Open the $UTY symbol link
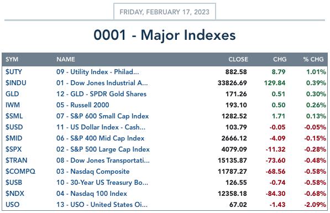The image size is (330, 213). pos(14,72)
